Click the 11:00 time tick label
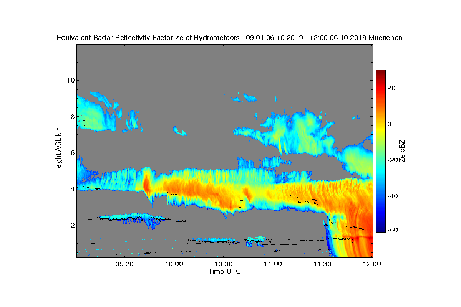 [x=273, y=264]
